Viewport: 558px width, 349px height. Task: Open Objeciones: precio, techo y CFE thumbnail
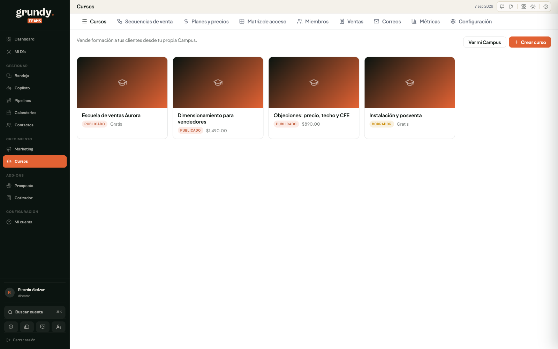click(314, 82)
